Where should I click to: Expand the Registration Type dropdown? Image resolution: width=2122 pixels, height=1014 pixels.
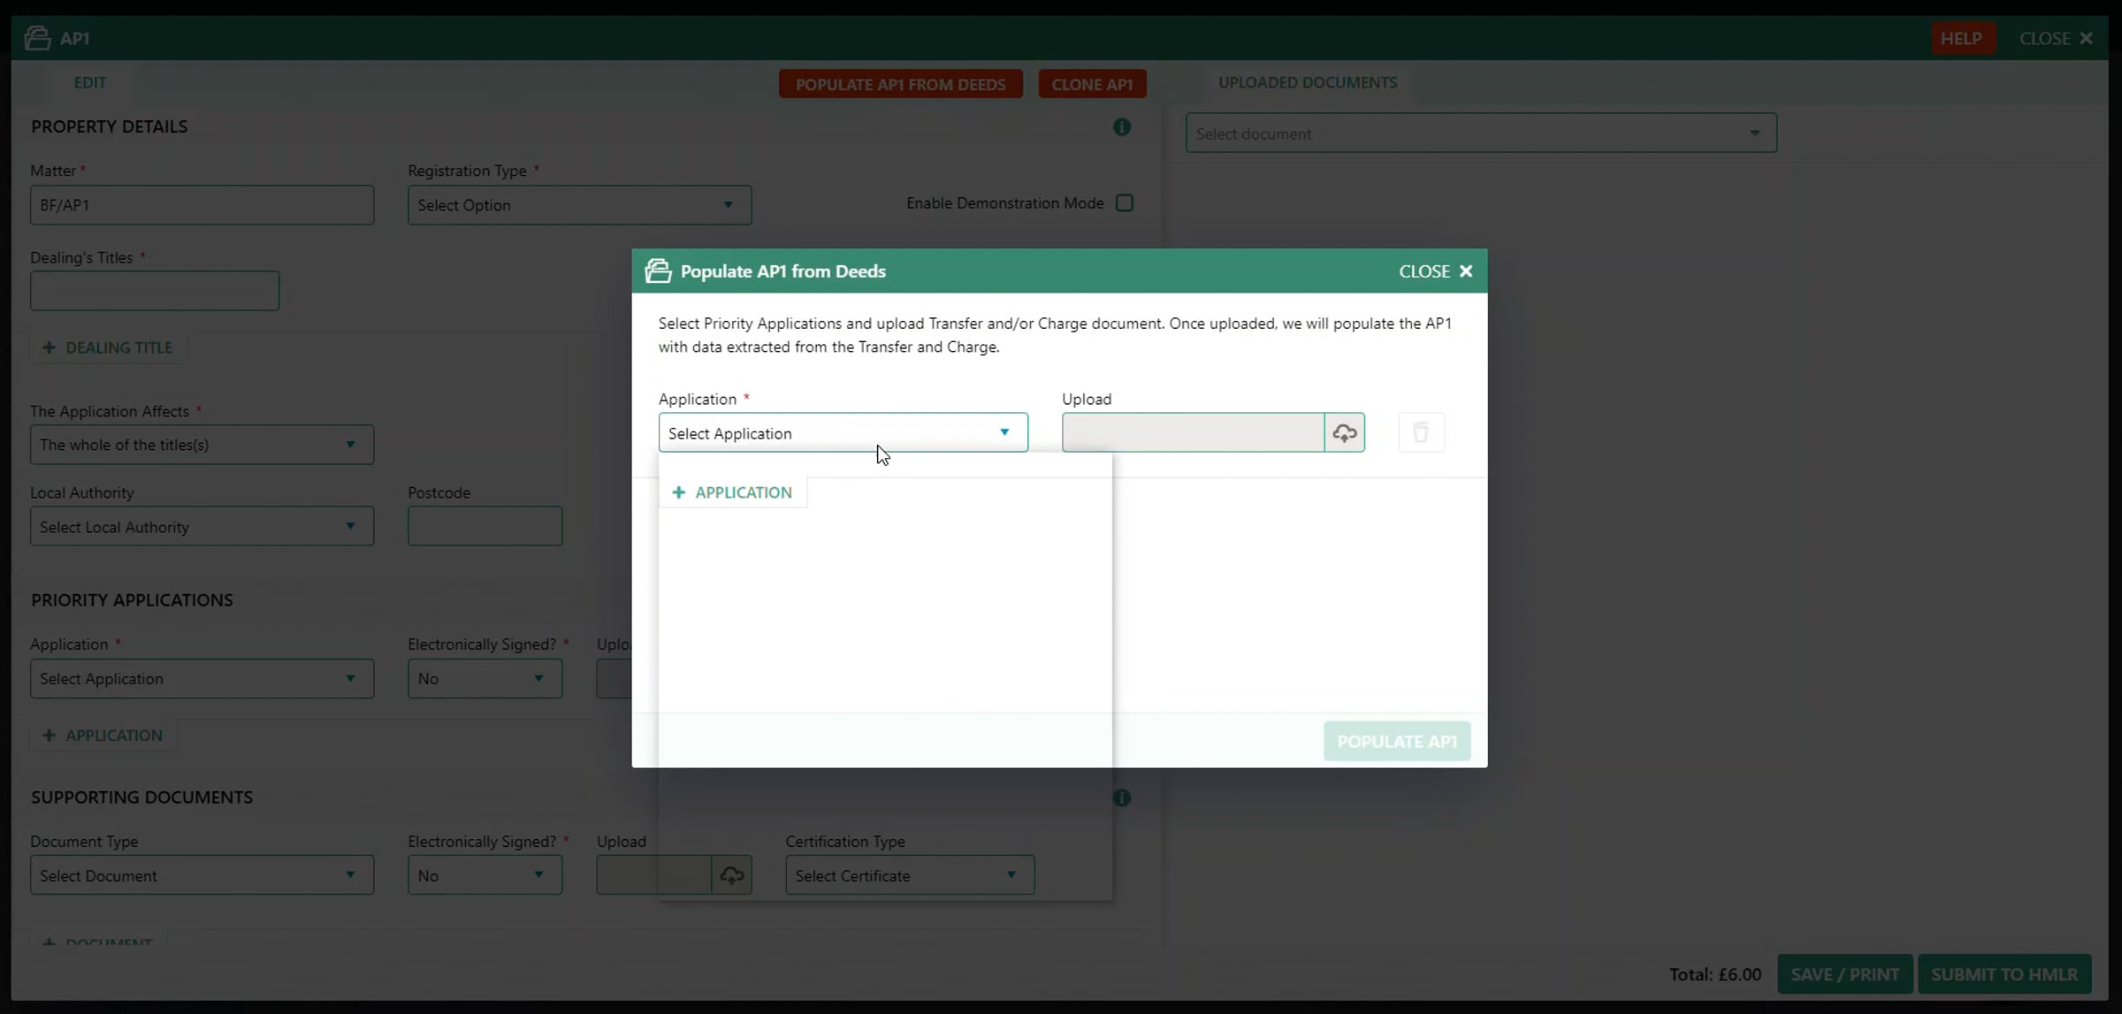pyautogui.click(x=579, y=205)
